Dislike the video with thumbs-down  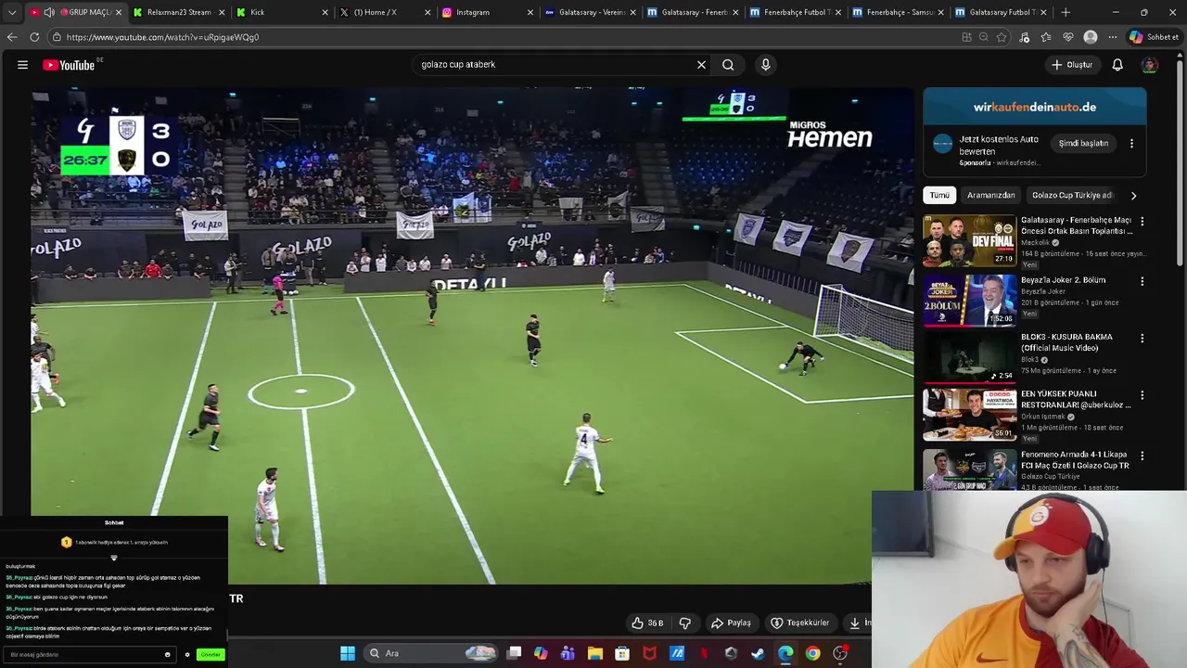(685, 623)
